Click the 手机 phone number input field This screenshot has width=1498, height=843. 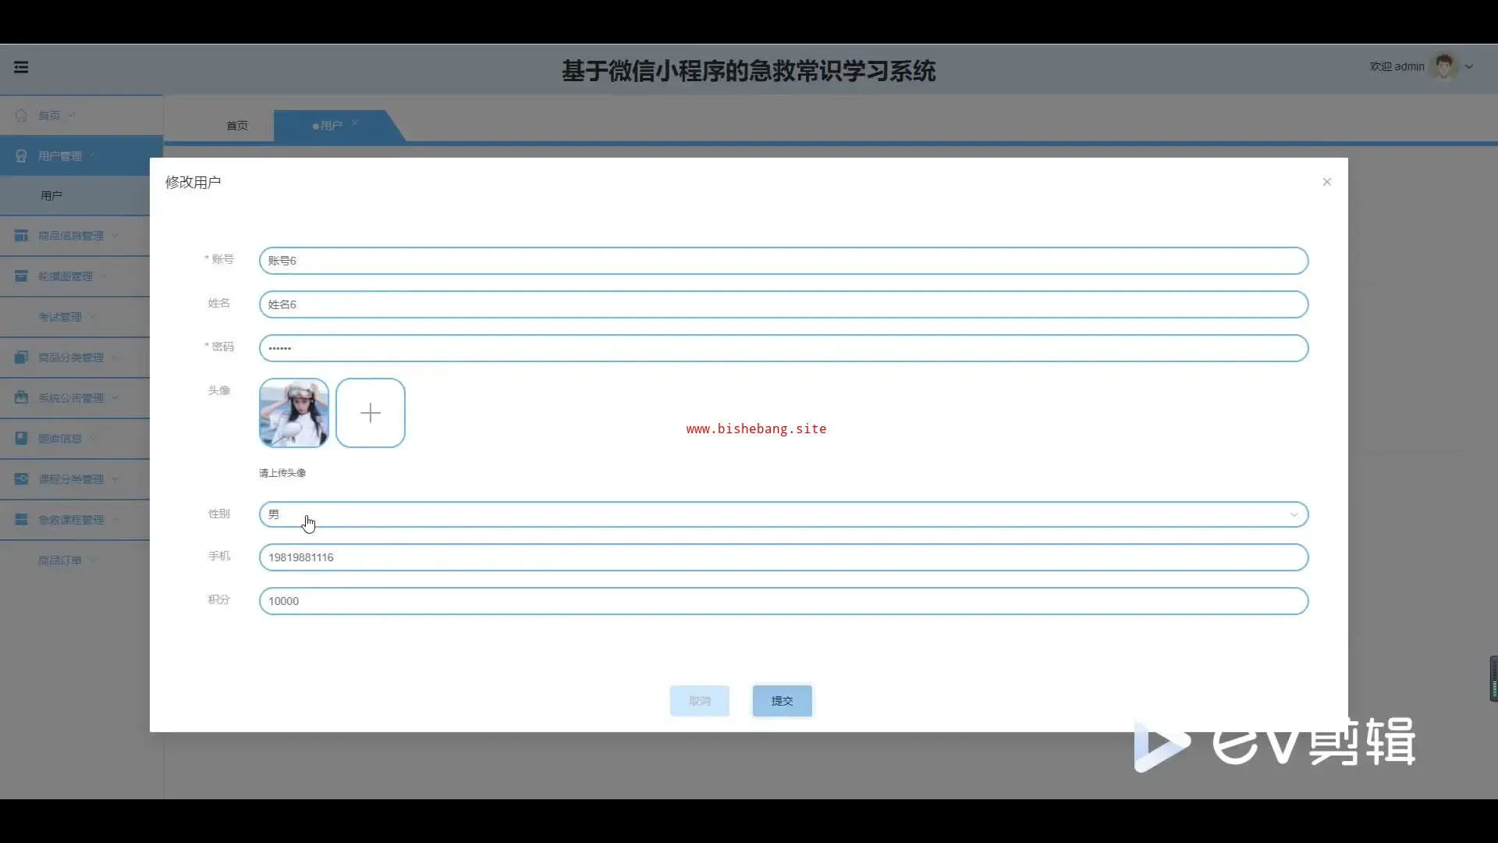point(783,557)
